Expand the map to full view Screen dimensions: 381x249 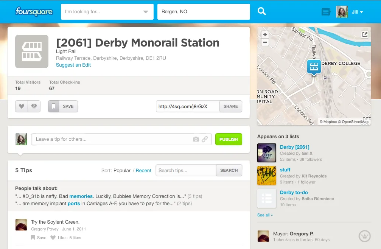[x=365, y=35]
